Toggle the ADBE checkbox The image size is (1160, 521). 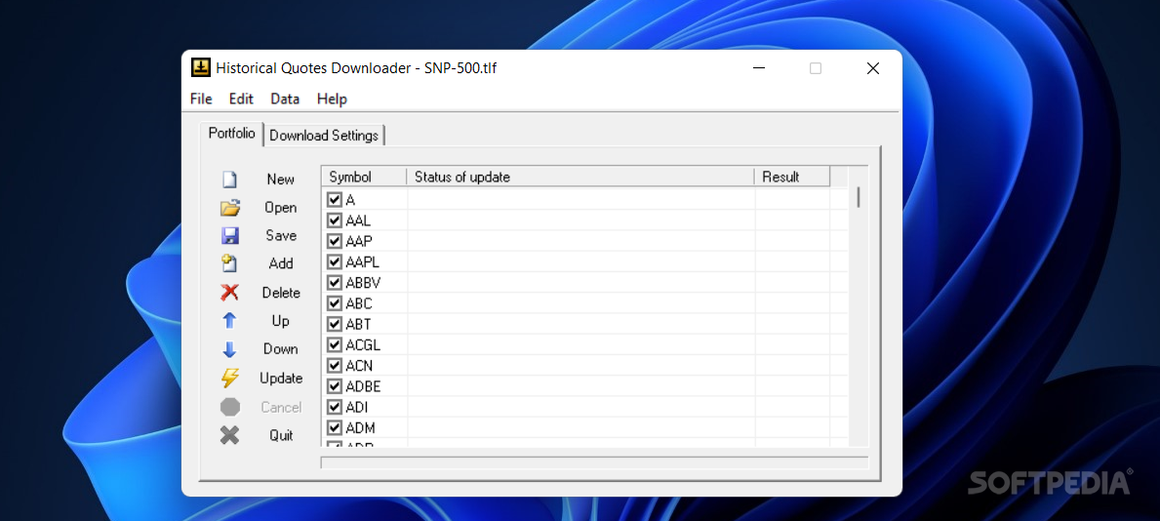point(335,386)
